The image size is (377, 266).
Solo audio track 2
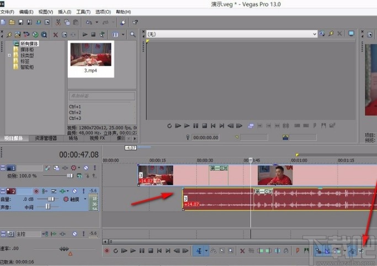[x=83, y=191]
